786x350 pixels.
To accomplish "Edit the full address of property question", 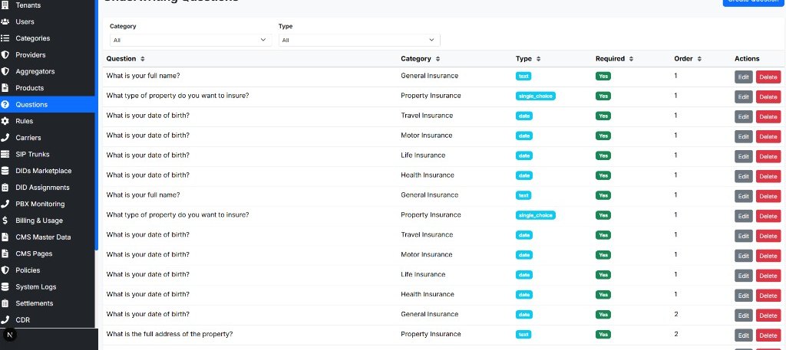I will click(x=743, y=335).
